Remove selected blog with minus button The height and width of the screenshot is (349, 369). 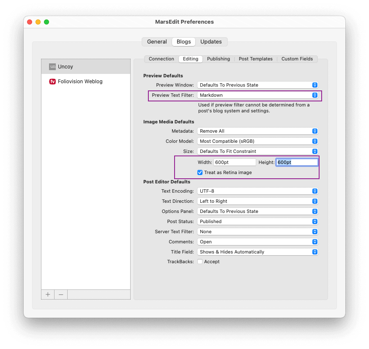(61, 294)
